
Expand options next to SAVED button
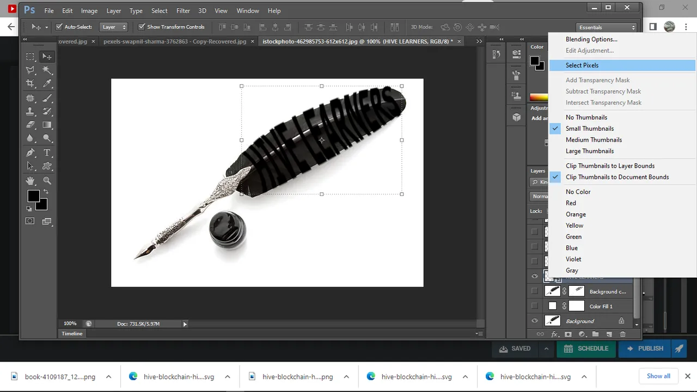coord(546,348)
